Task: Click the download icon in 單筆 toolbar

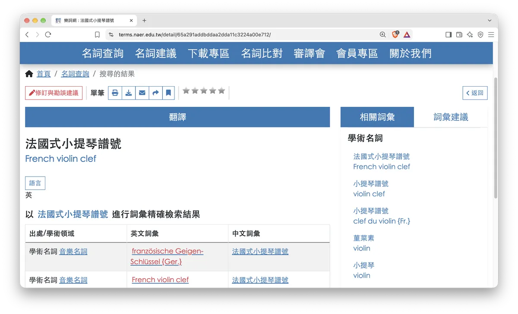Action: tap(129, 93)
